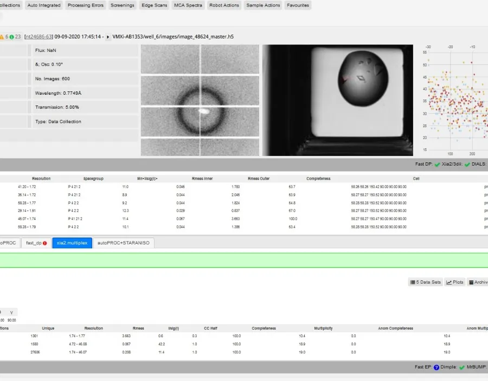Image resolution: width=488 pixels, height=381 pixels.
Task: Select the xia2.multiplex processing tab
Action: pyautogui.click(x=72, y=243)
